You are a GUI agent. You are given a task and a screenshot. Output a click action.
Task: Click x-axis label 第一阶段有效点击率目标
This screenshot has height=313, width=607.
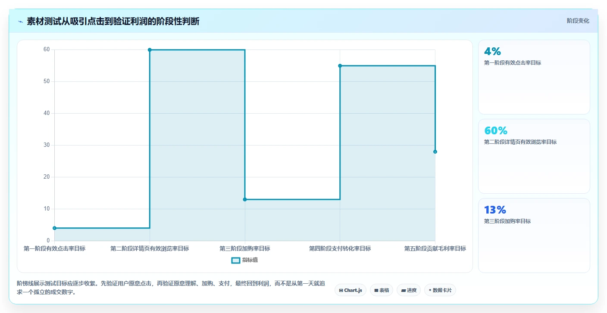click(54, 248)
